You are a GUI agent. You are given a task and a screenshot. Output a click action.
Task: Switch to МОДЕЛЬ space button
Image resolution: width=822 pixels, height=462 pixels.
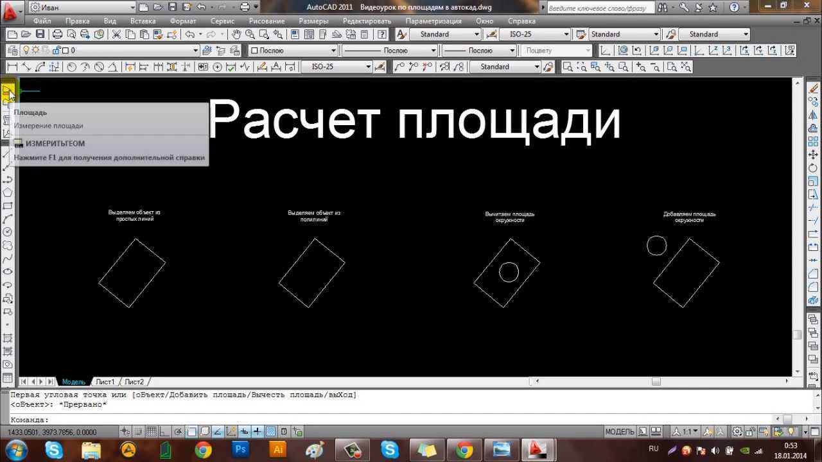click(620, 432)
